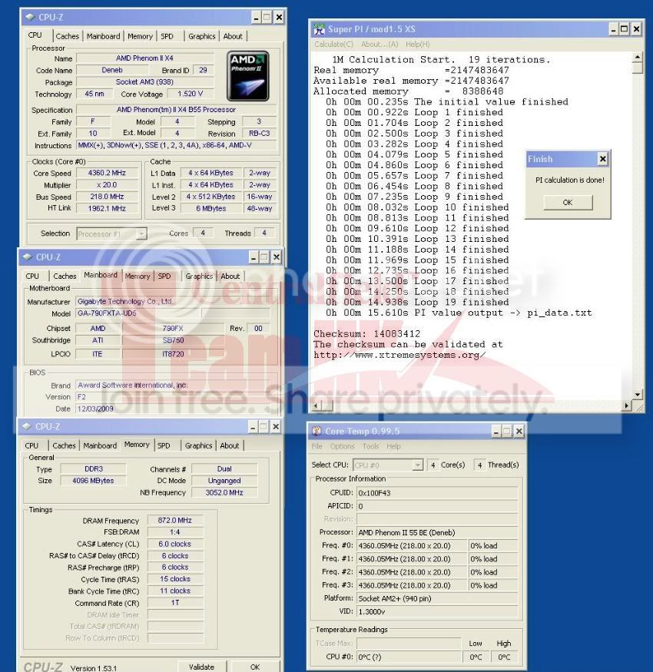Click the Super PI vertical scrollbar up arrow
This screenshot has height=672, width=653.
point(637,58)
